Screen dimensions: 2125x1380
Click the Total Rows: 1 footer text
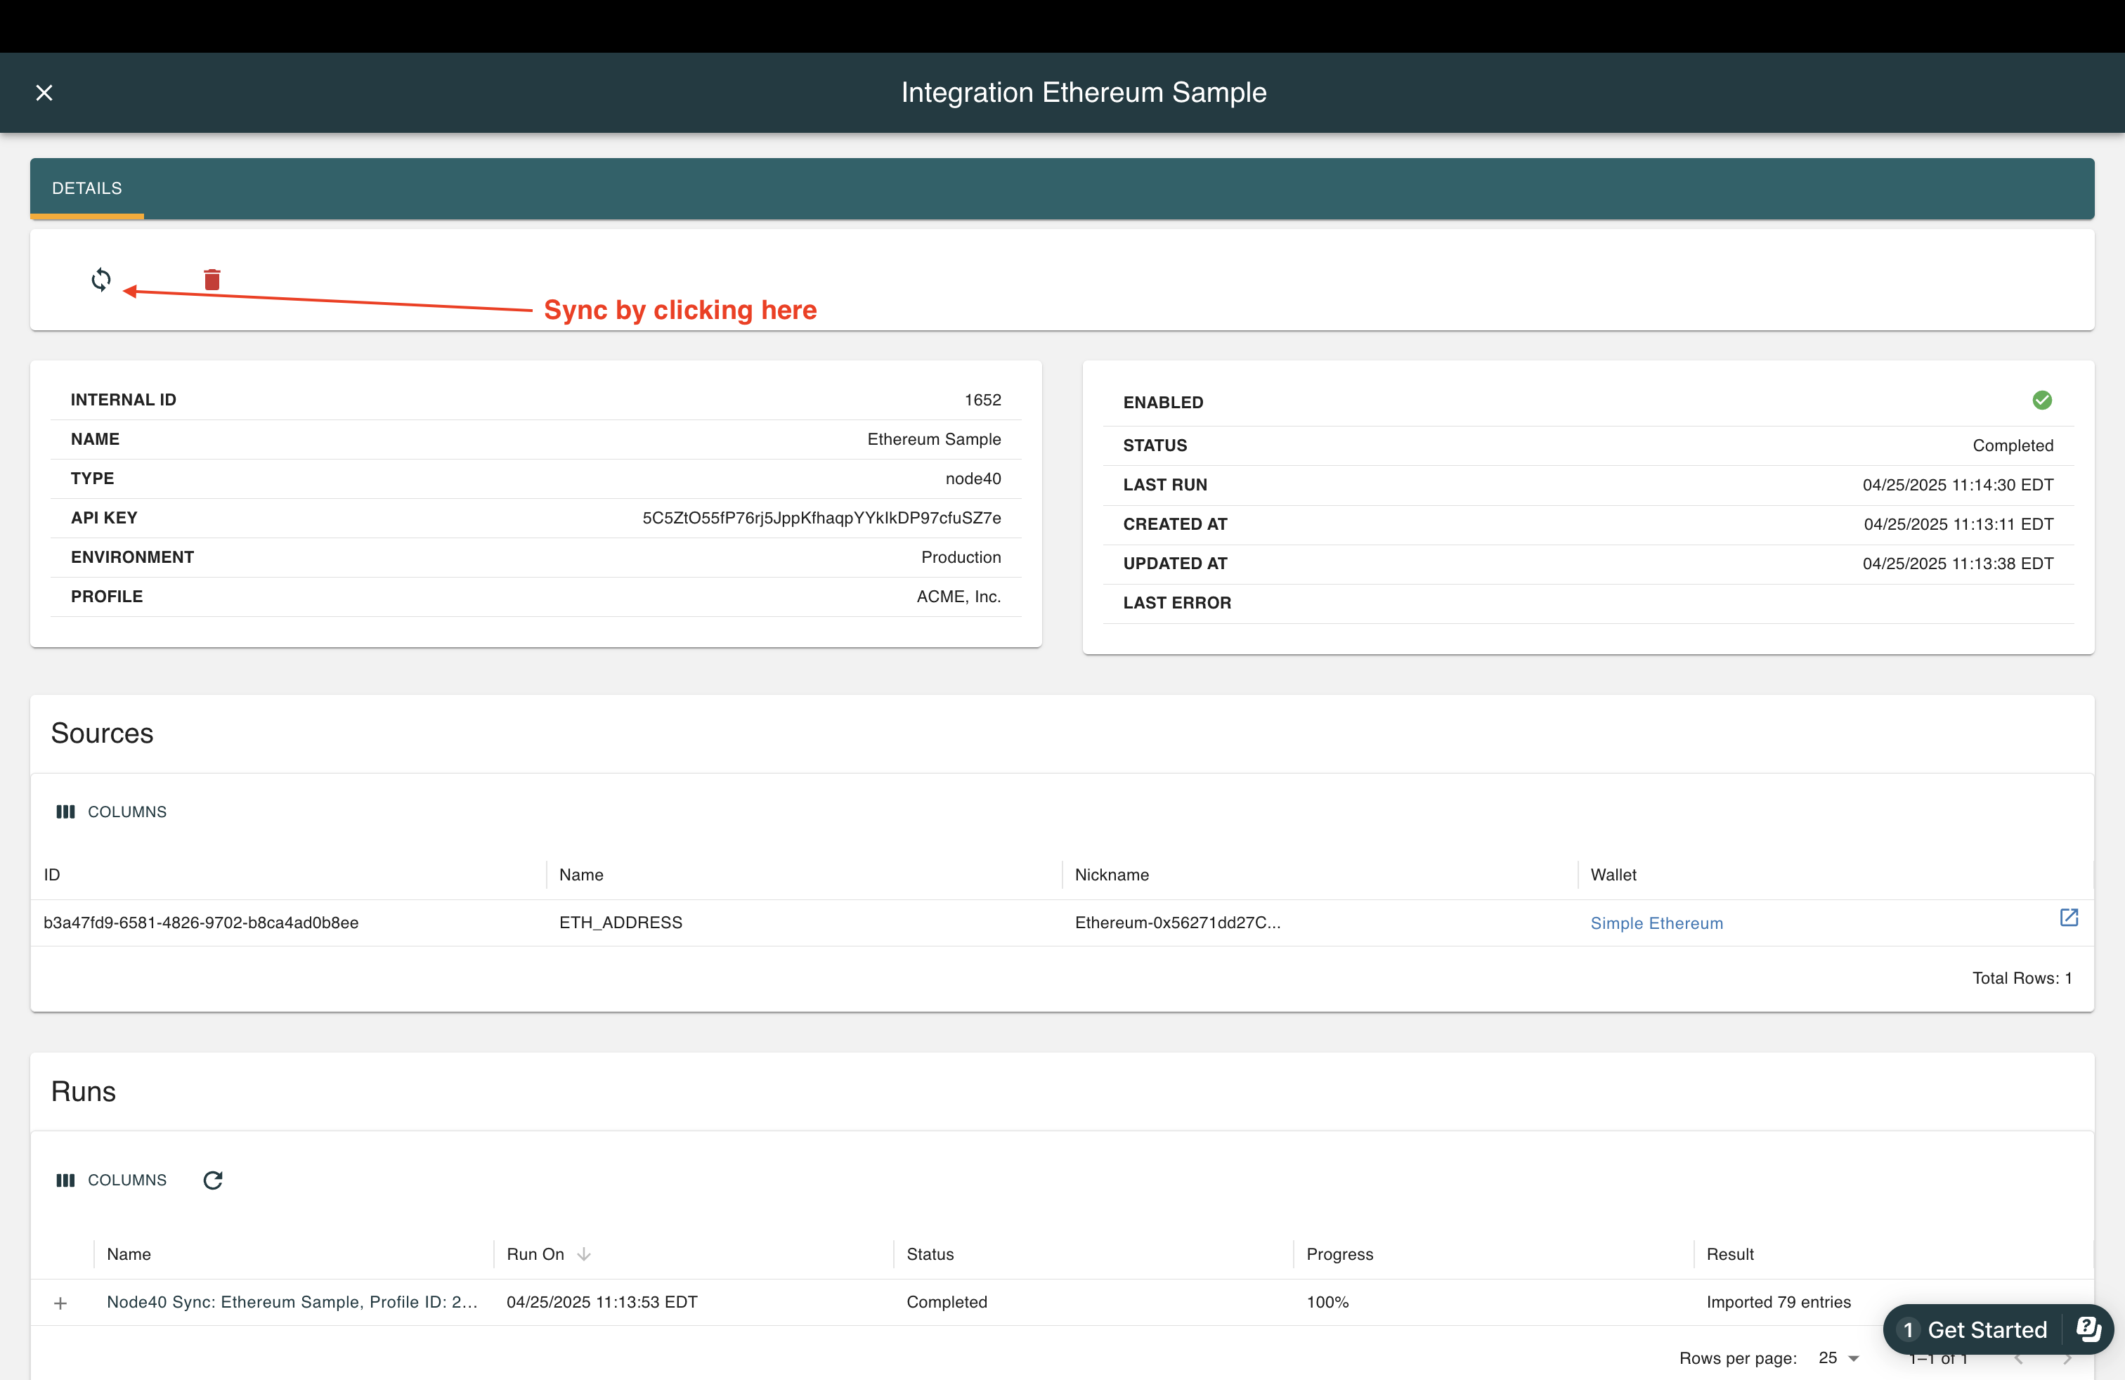pyautogui.click(x=2022, y=977)
